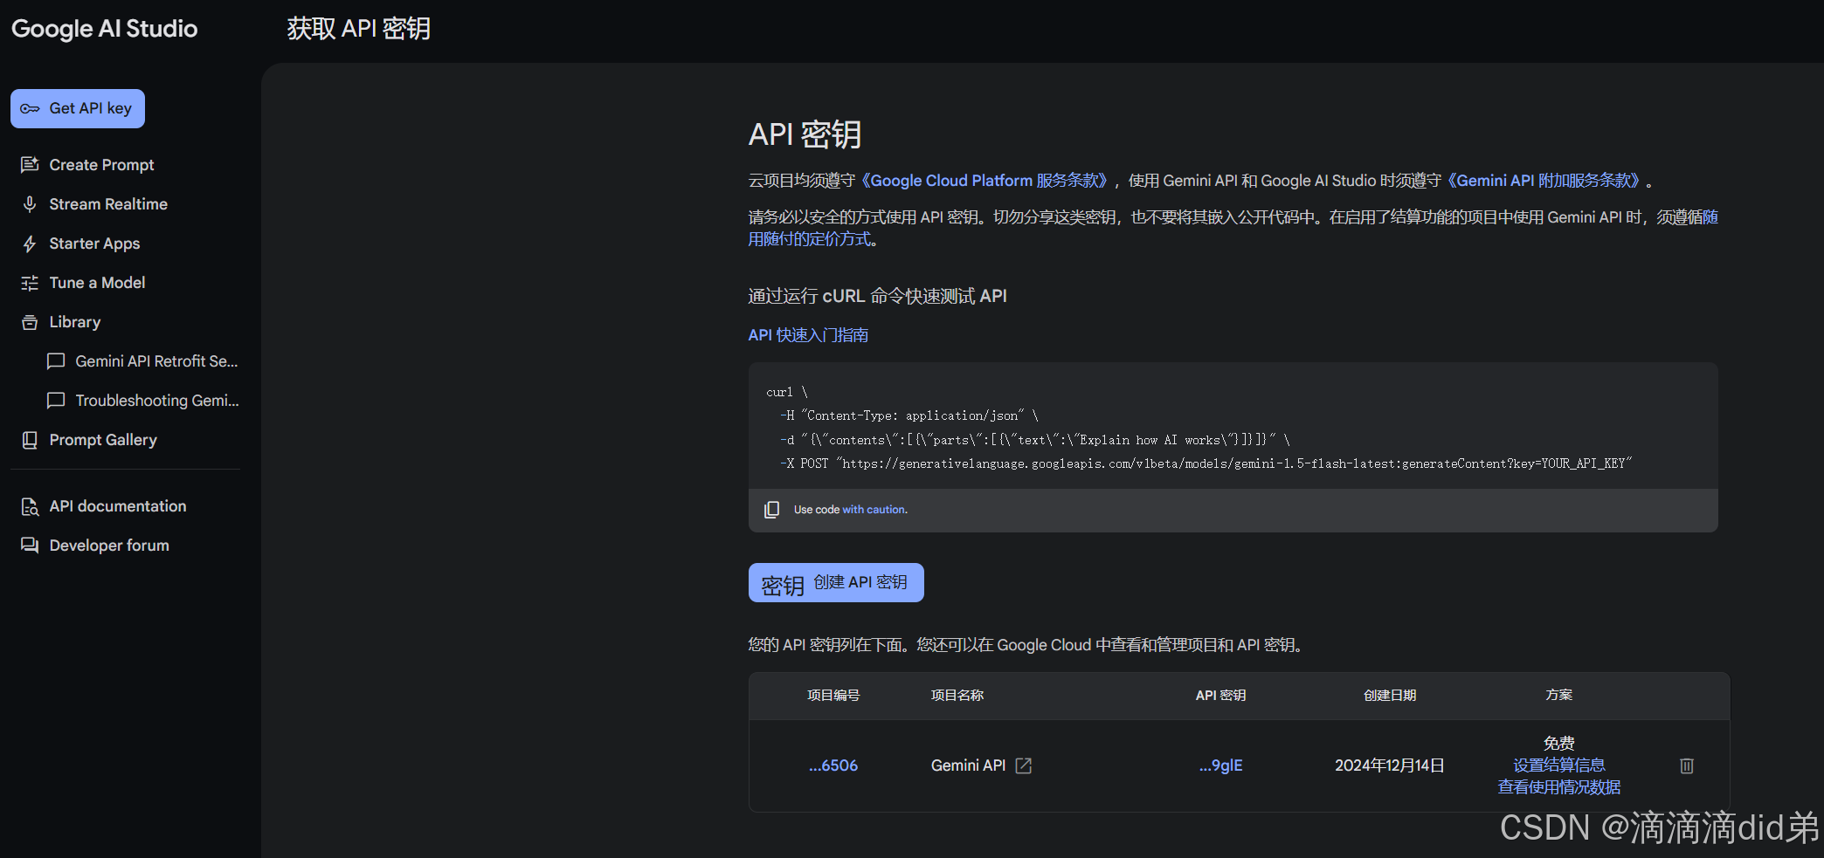
Task: Click the date 2024年12月14日 cell
Action: tap(1390, 765)
